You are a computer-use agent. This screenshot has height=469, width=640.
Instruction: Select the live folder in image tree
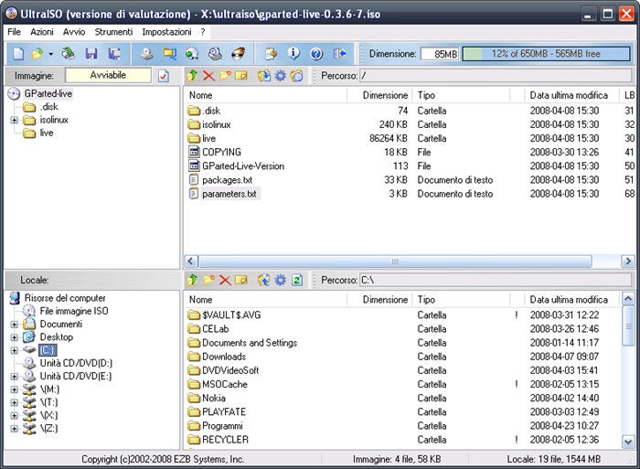(x=47, y=133)
